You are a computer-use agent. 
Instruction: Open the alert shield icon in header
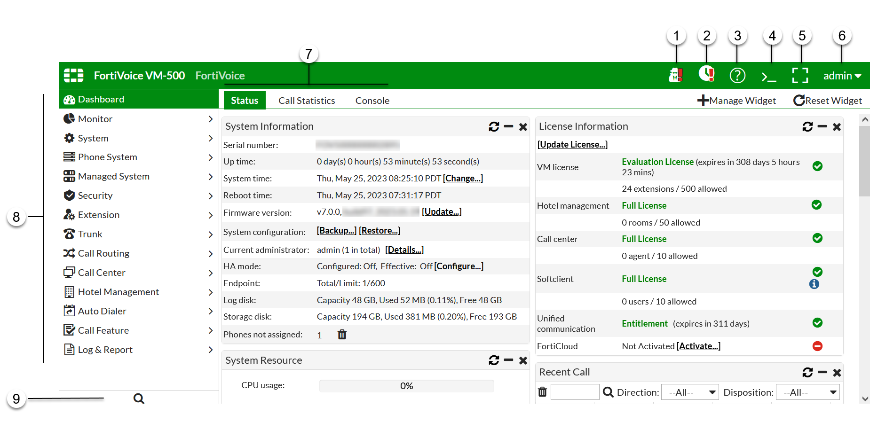[676, 75]
